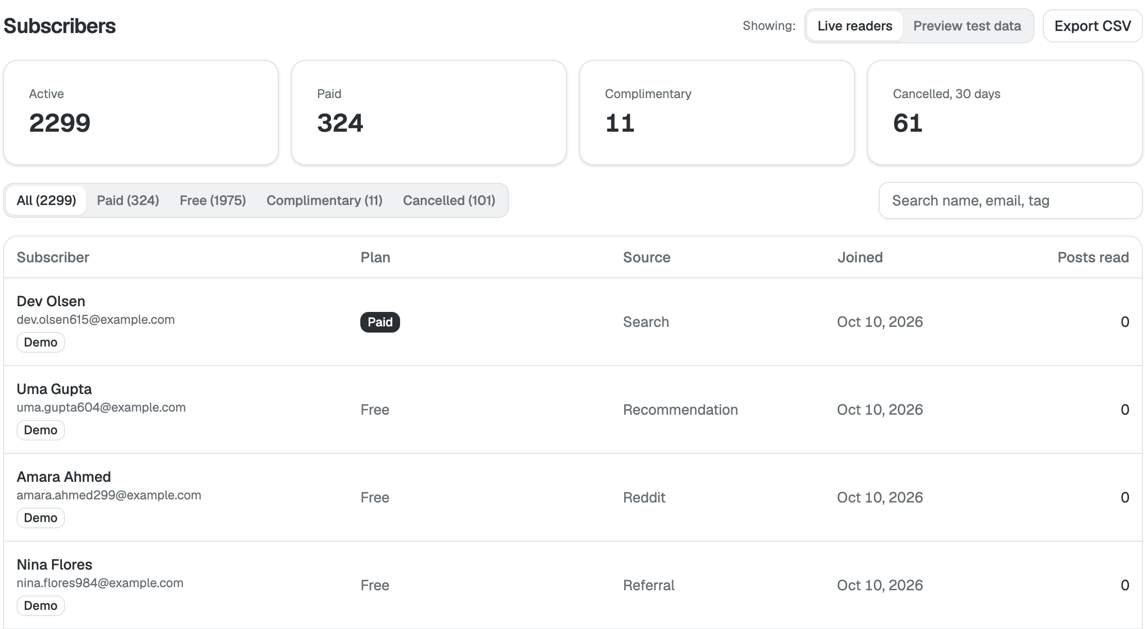This screenshot has height=629, width=1145.
Task: Click the Demo tag under Nina Flores
Action: pos(41,606)
